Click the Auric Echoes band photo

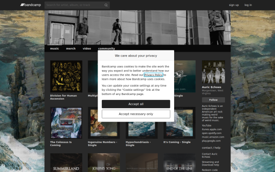[x=214, y=72]
